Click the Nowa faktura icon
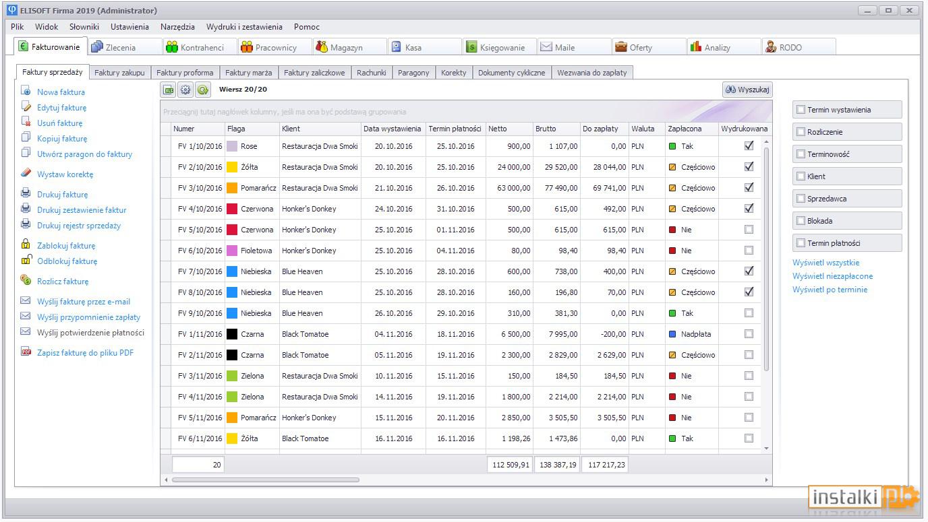Image resolution: width=928 pixels, height=522 pixels. tap(26, 91)
